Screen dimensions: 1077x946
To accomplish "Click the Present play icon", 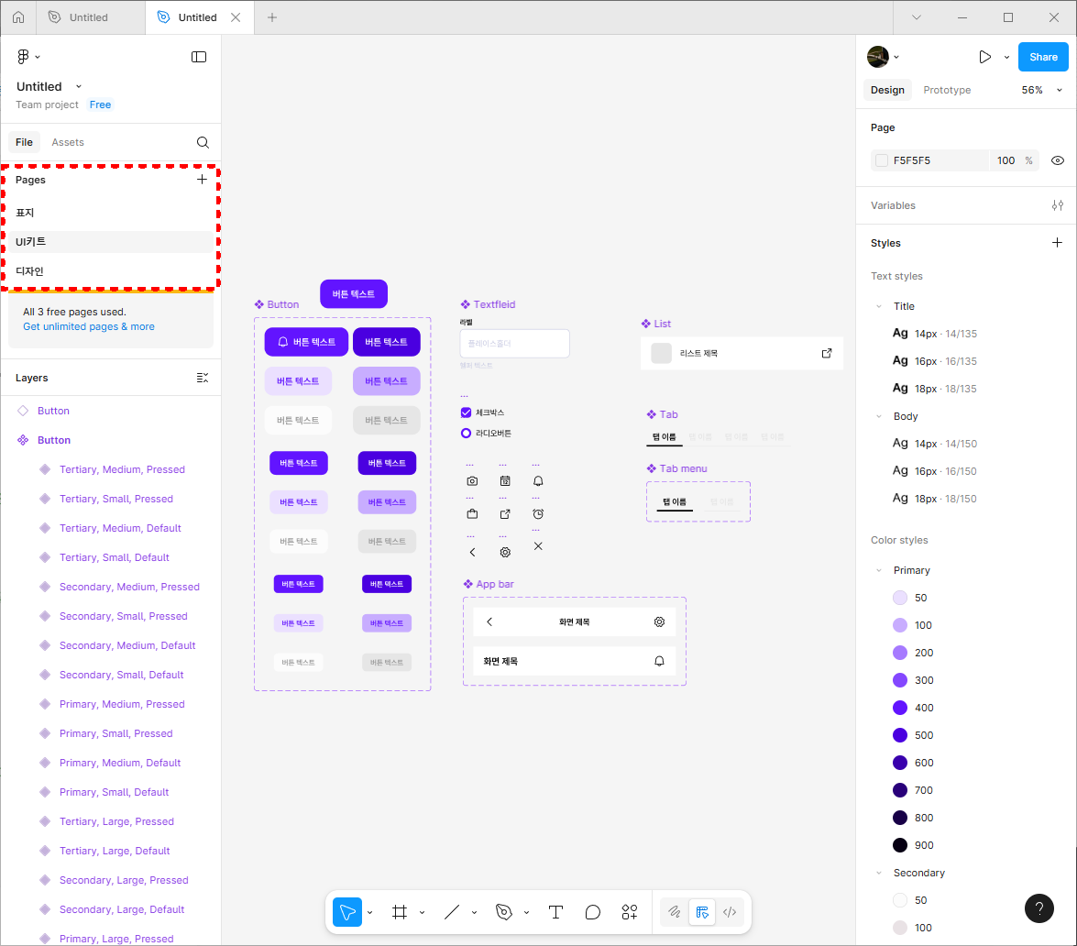I will click(x=985, y=57).
